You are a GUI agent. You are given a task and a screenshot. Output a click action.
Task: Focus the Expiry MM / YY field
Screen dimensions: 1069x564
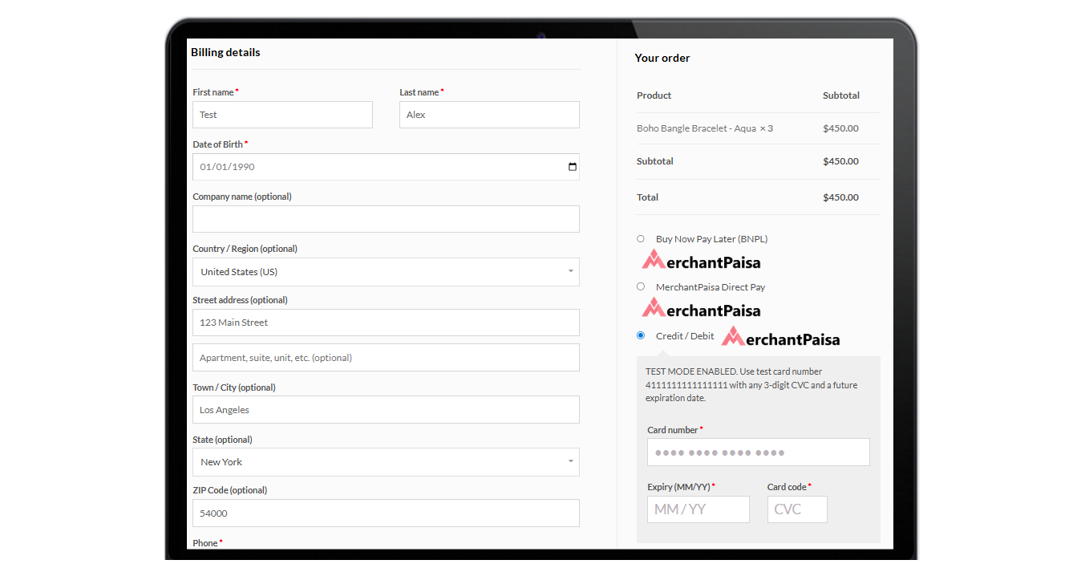[x=698, y=509]
